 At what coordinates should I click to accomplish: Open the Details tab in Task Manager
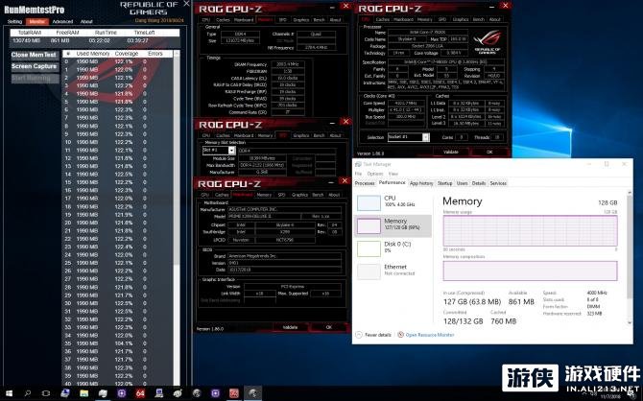coord(479,183)
